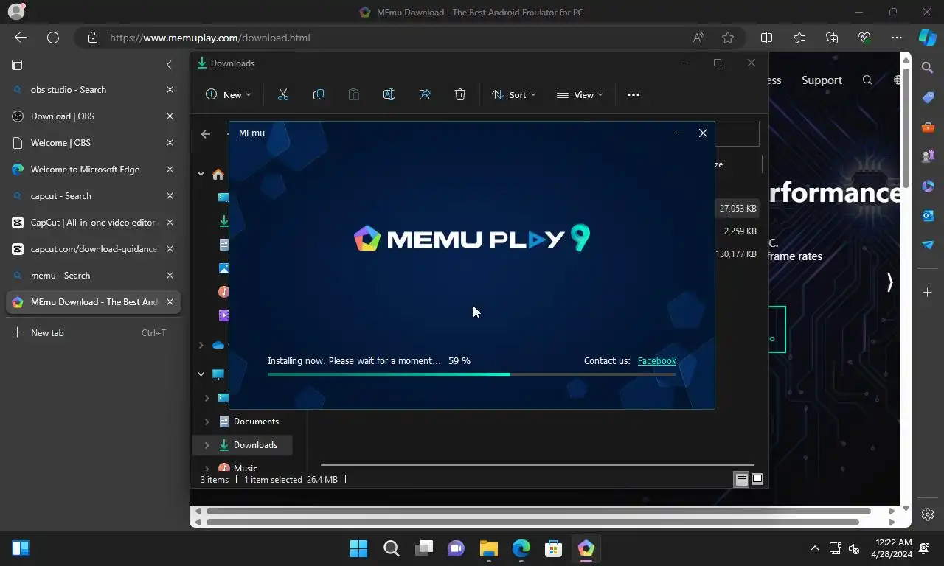Viewport: 944px width, 566px height.
Task: Switch to the Download | OBS tab
Action: [93, 116]
